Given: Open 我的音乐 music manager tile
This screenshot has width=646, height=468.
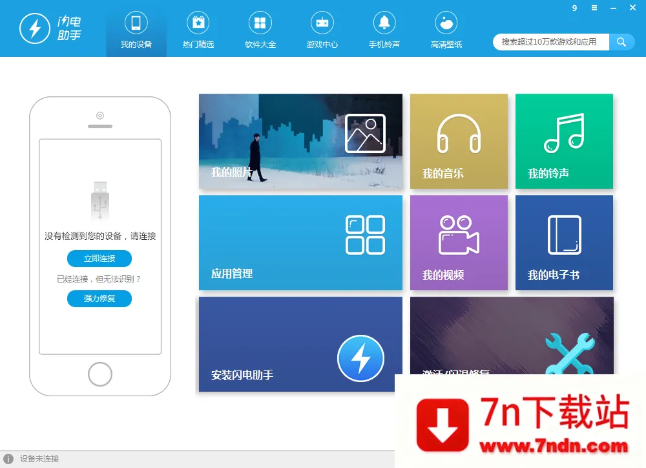Looking at the screenshot, I should tap(459, 141).
